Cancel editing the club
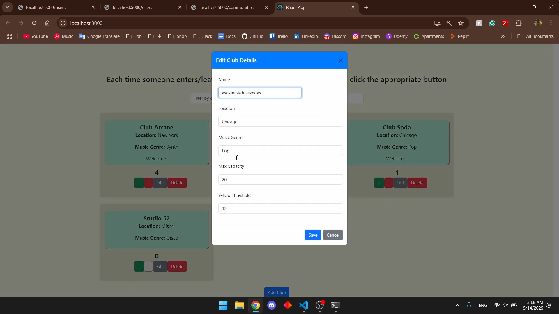This screenshot has height=314, width=559. (x=333, y=235)
